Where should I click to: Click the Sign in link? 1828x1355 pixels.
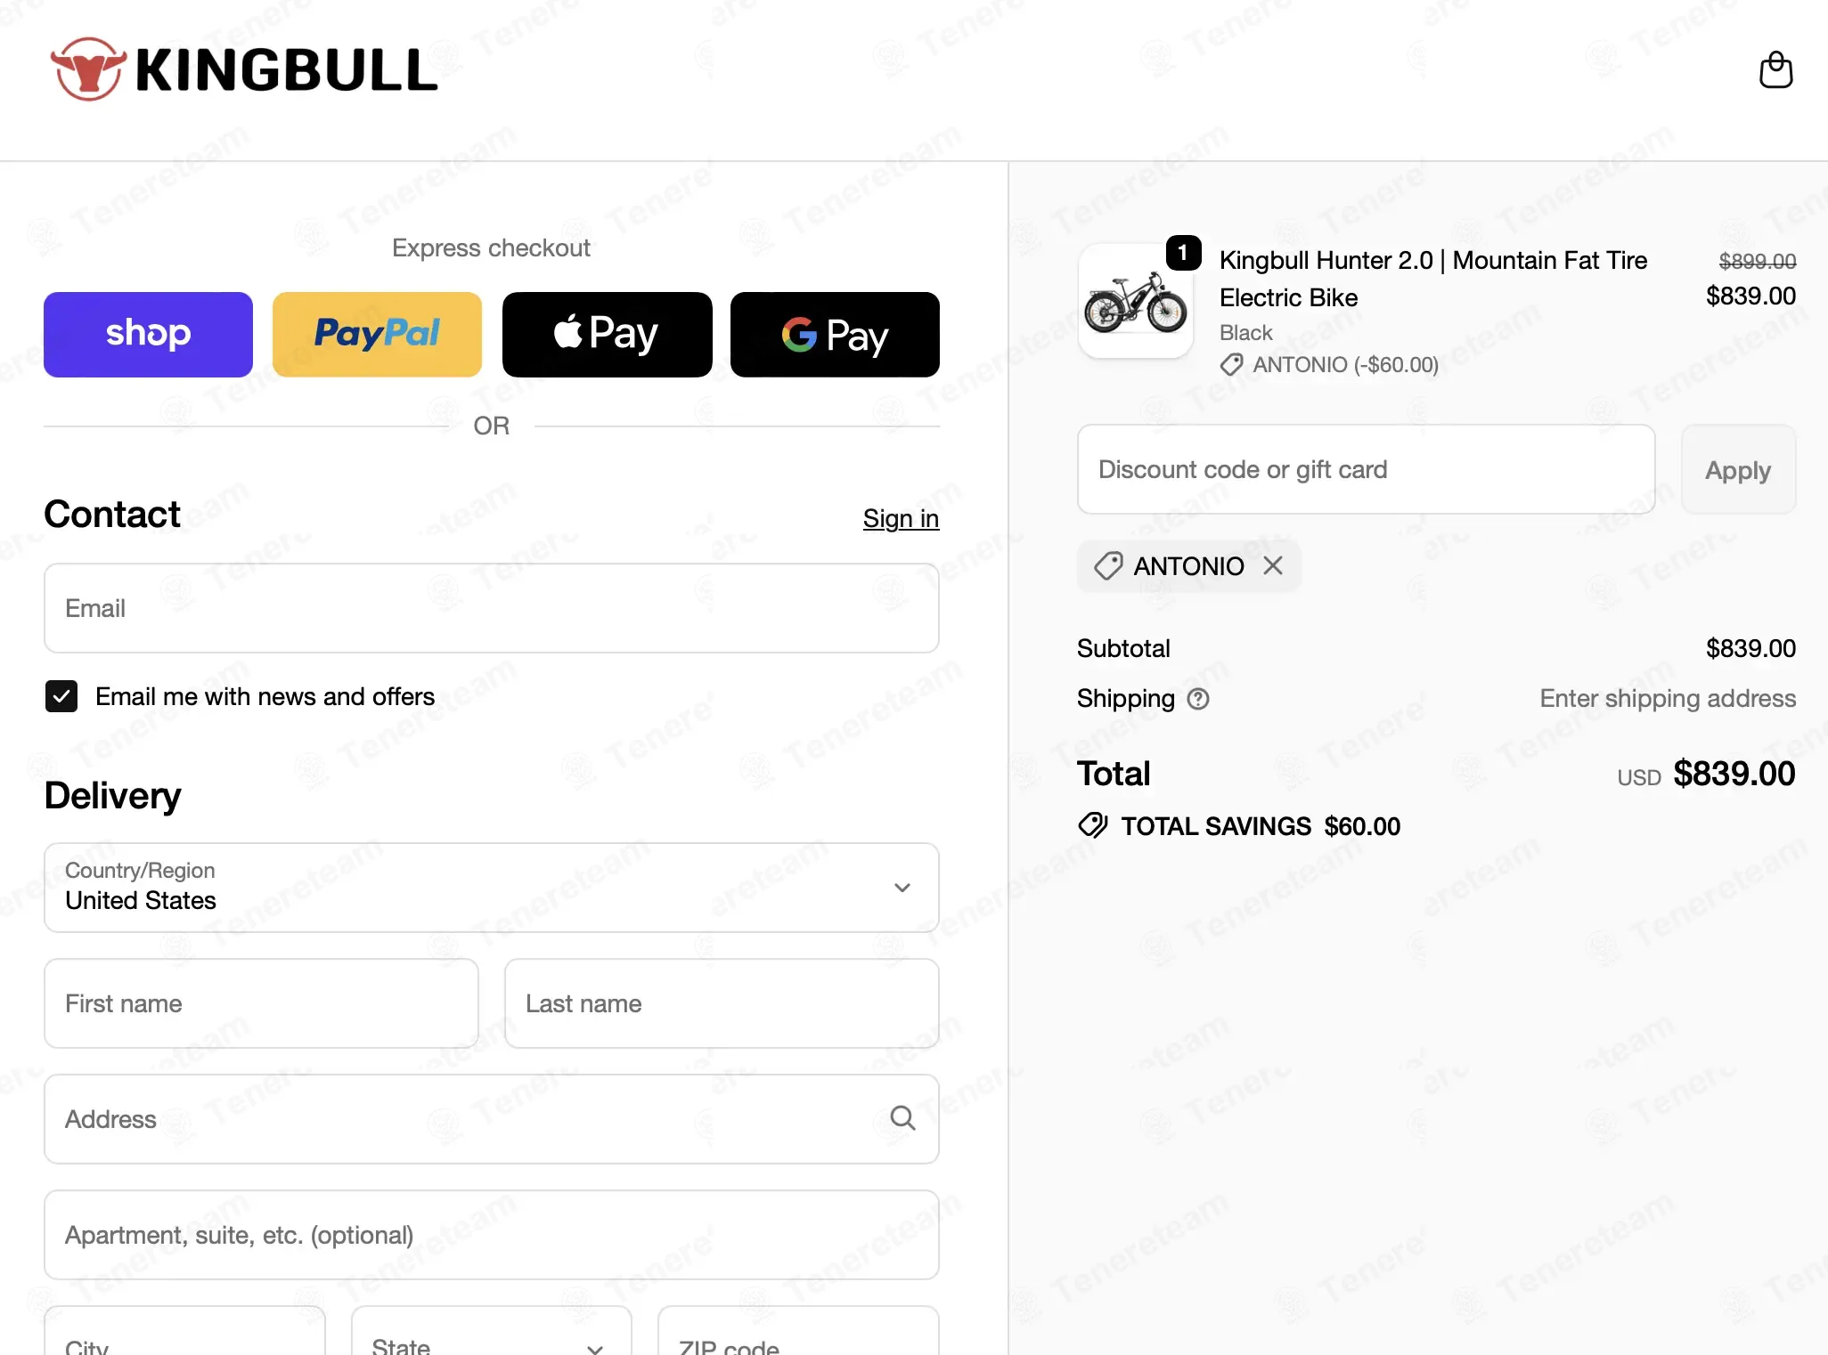click(901, 518)
